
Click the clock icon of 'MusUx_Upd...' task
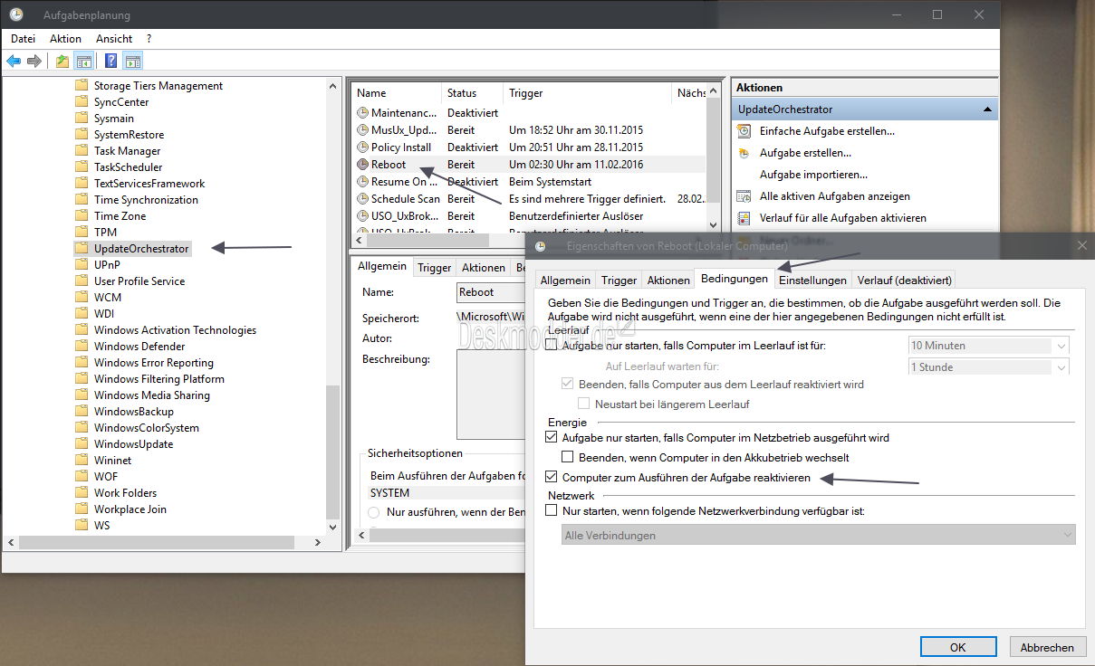coord(363,130)
